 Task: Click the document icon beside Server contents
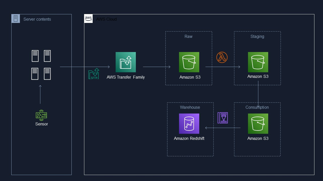click(15, 18)
